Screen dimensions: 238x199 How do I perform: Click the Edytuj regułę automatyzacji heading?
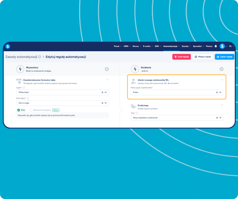pyautogui.click(x=66, y=57)
